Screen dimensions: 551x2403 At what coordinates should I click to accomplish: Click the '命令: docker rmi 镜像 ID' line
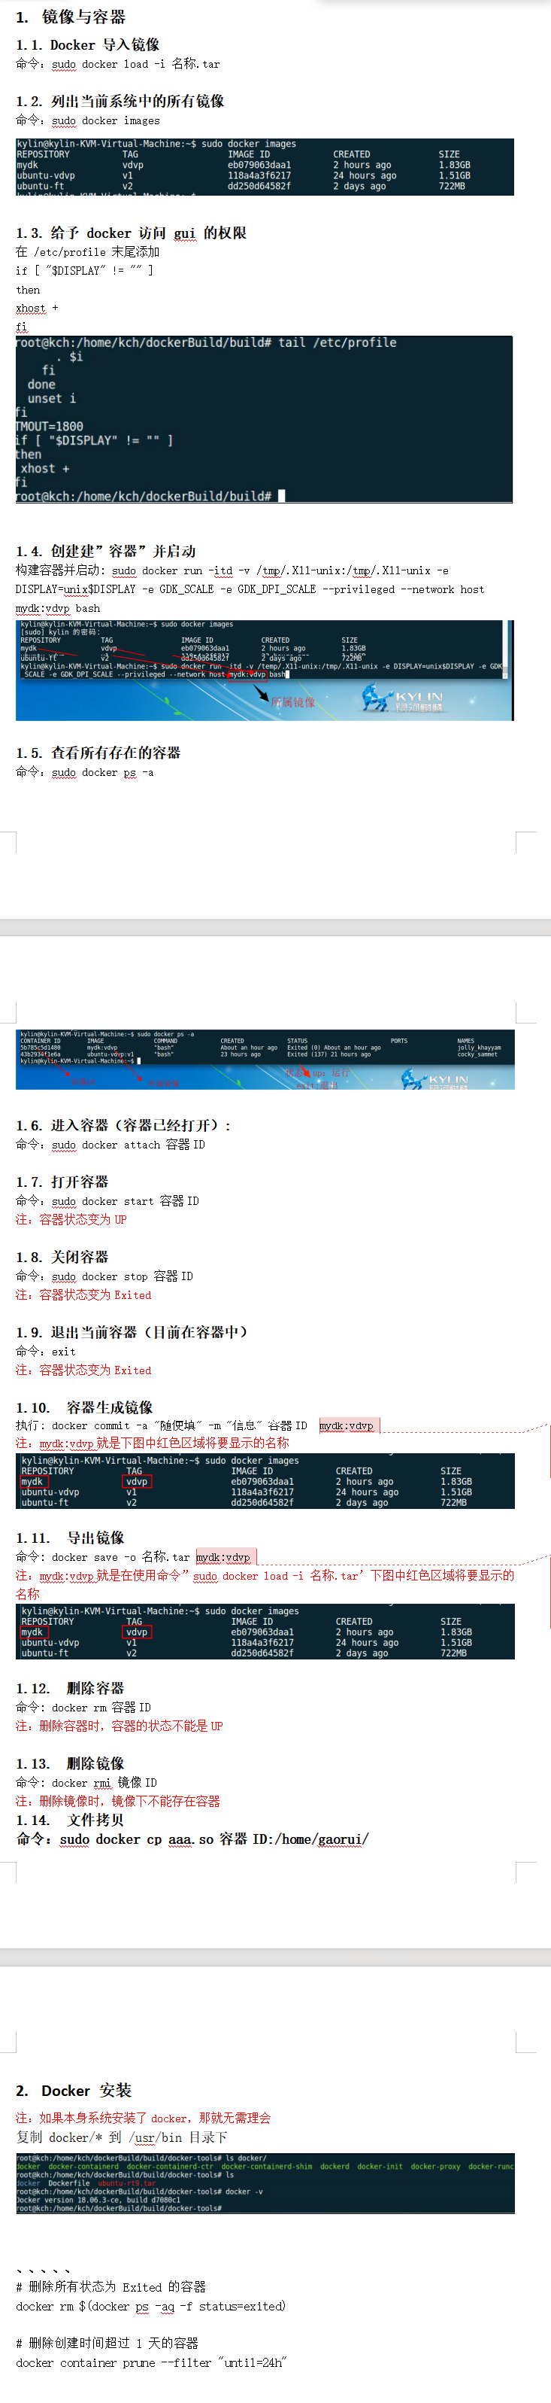click(x=86, y=1783)
